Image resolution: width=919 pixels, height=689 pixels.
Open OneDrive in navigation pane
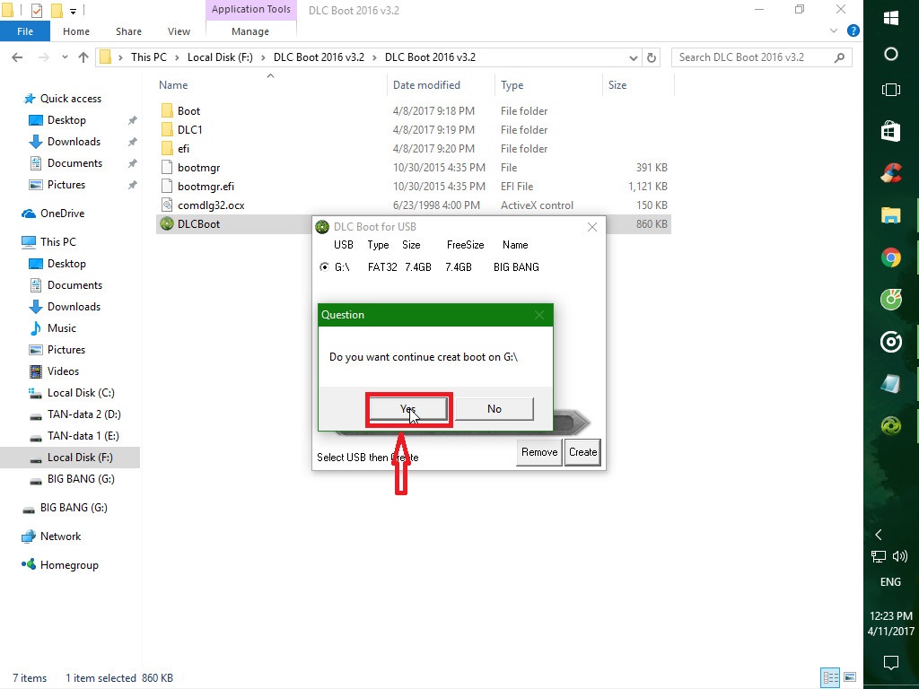coord(62,214)
